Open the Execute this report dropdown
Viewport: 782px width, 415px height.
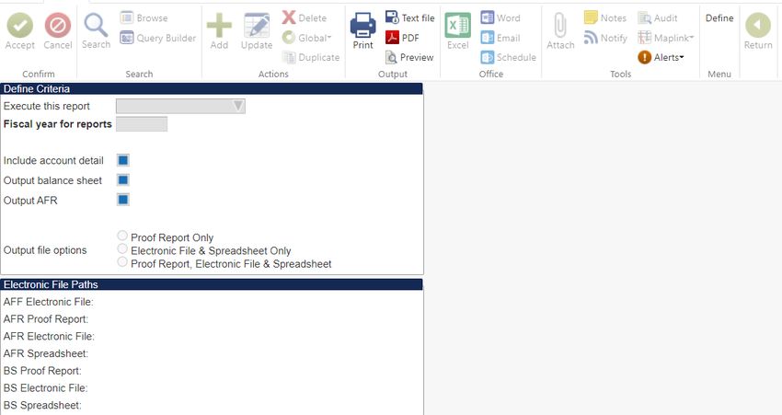180,106
